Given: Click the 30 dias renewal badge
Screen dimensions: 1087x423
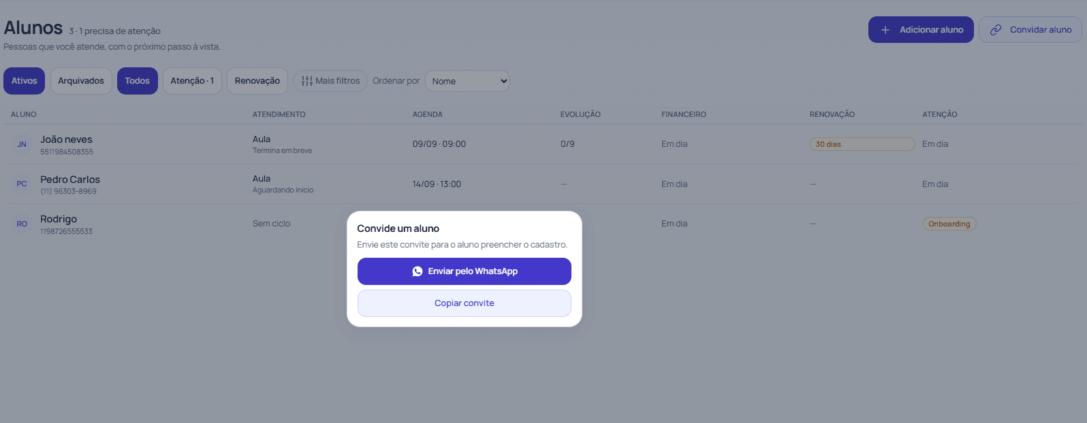Looking at the screenshot, I should click(862, 144).
